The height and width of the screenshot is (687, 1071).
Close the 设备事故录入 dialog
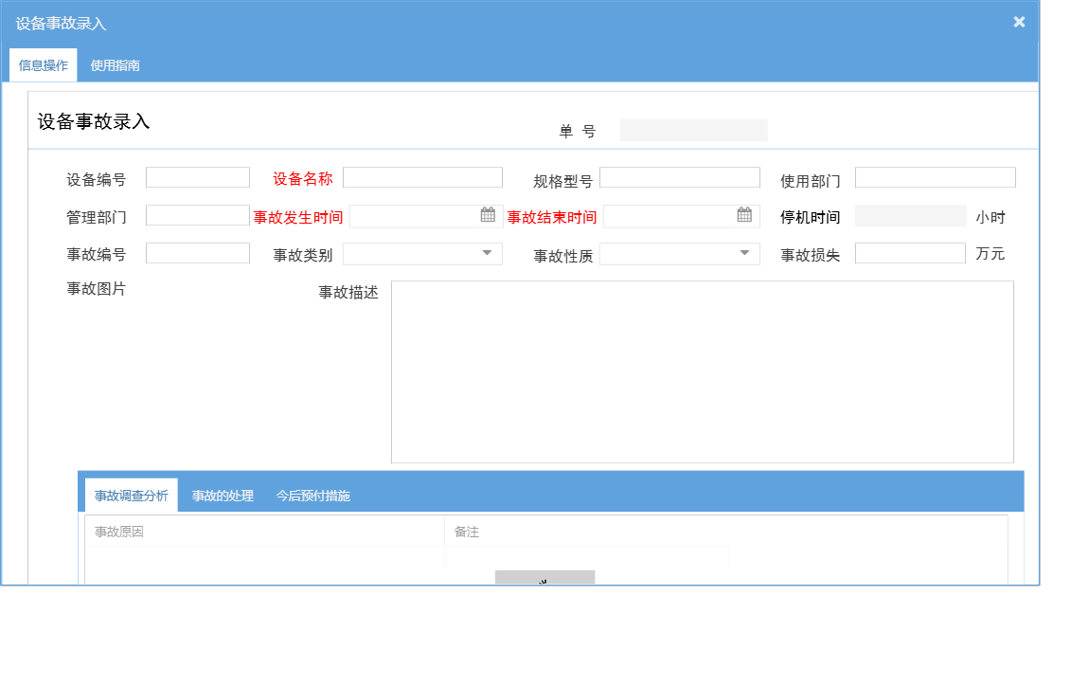coord(1019,21)
